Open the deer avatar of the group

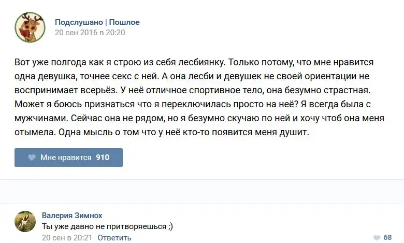tap(29, 27)
